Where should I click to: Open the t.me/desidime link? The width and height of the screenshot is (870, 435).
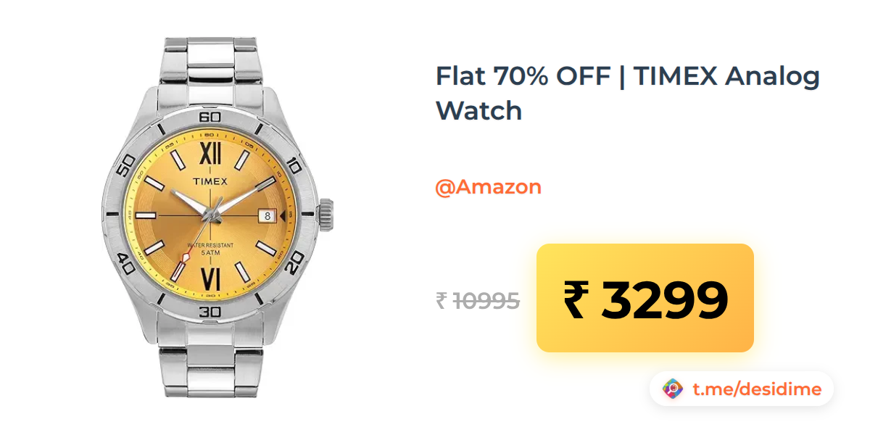pyautogui.click(x=757, y=389)
